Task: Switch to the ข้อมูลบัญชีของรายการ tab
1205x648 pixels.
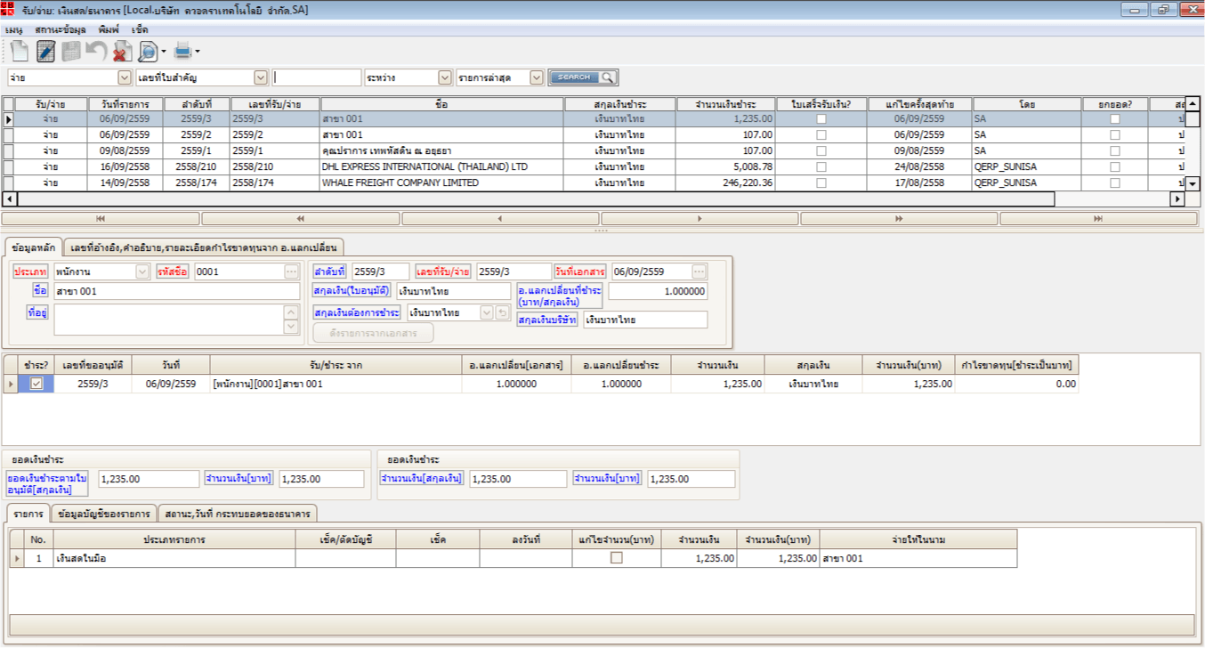Action: tap(103, 514)
